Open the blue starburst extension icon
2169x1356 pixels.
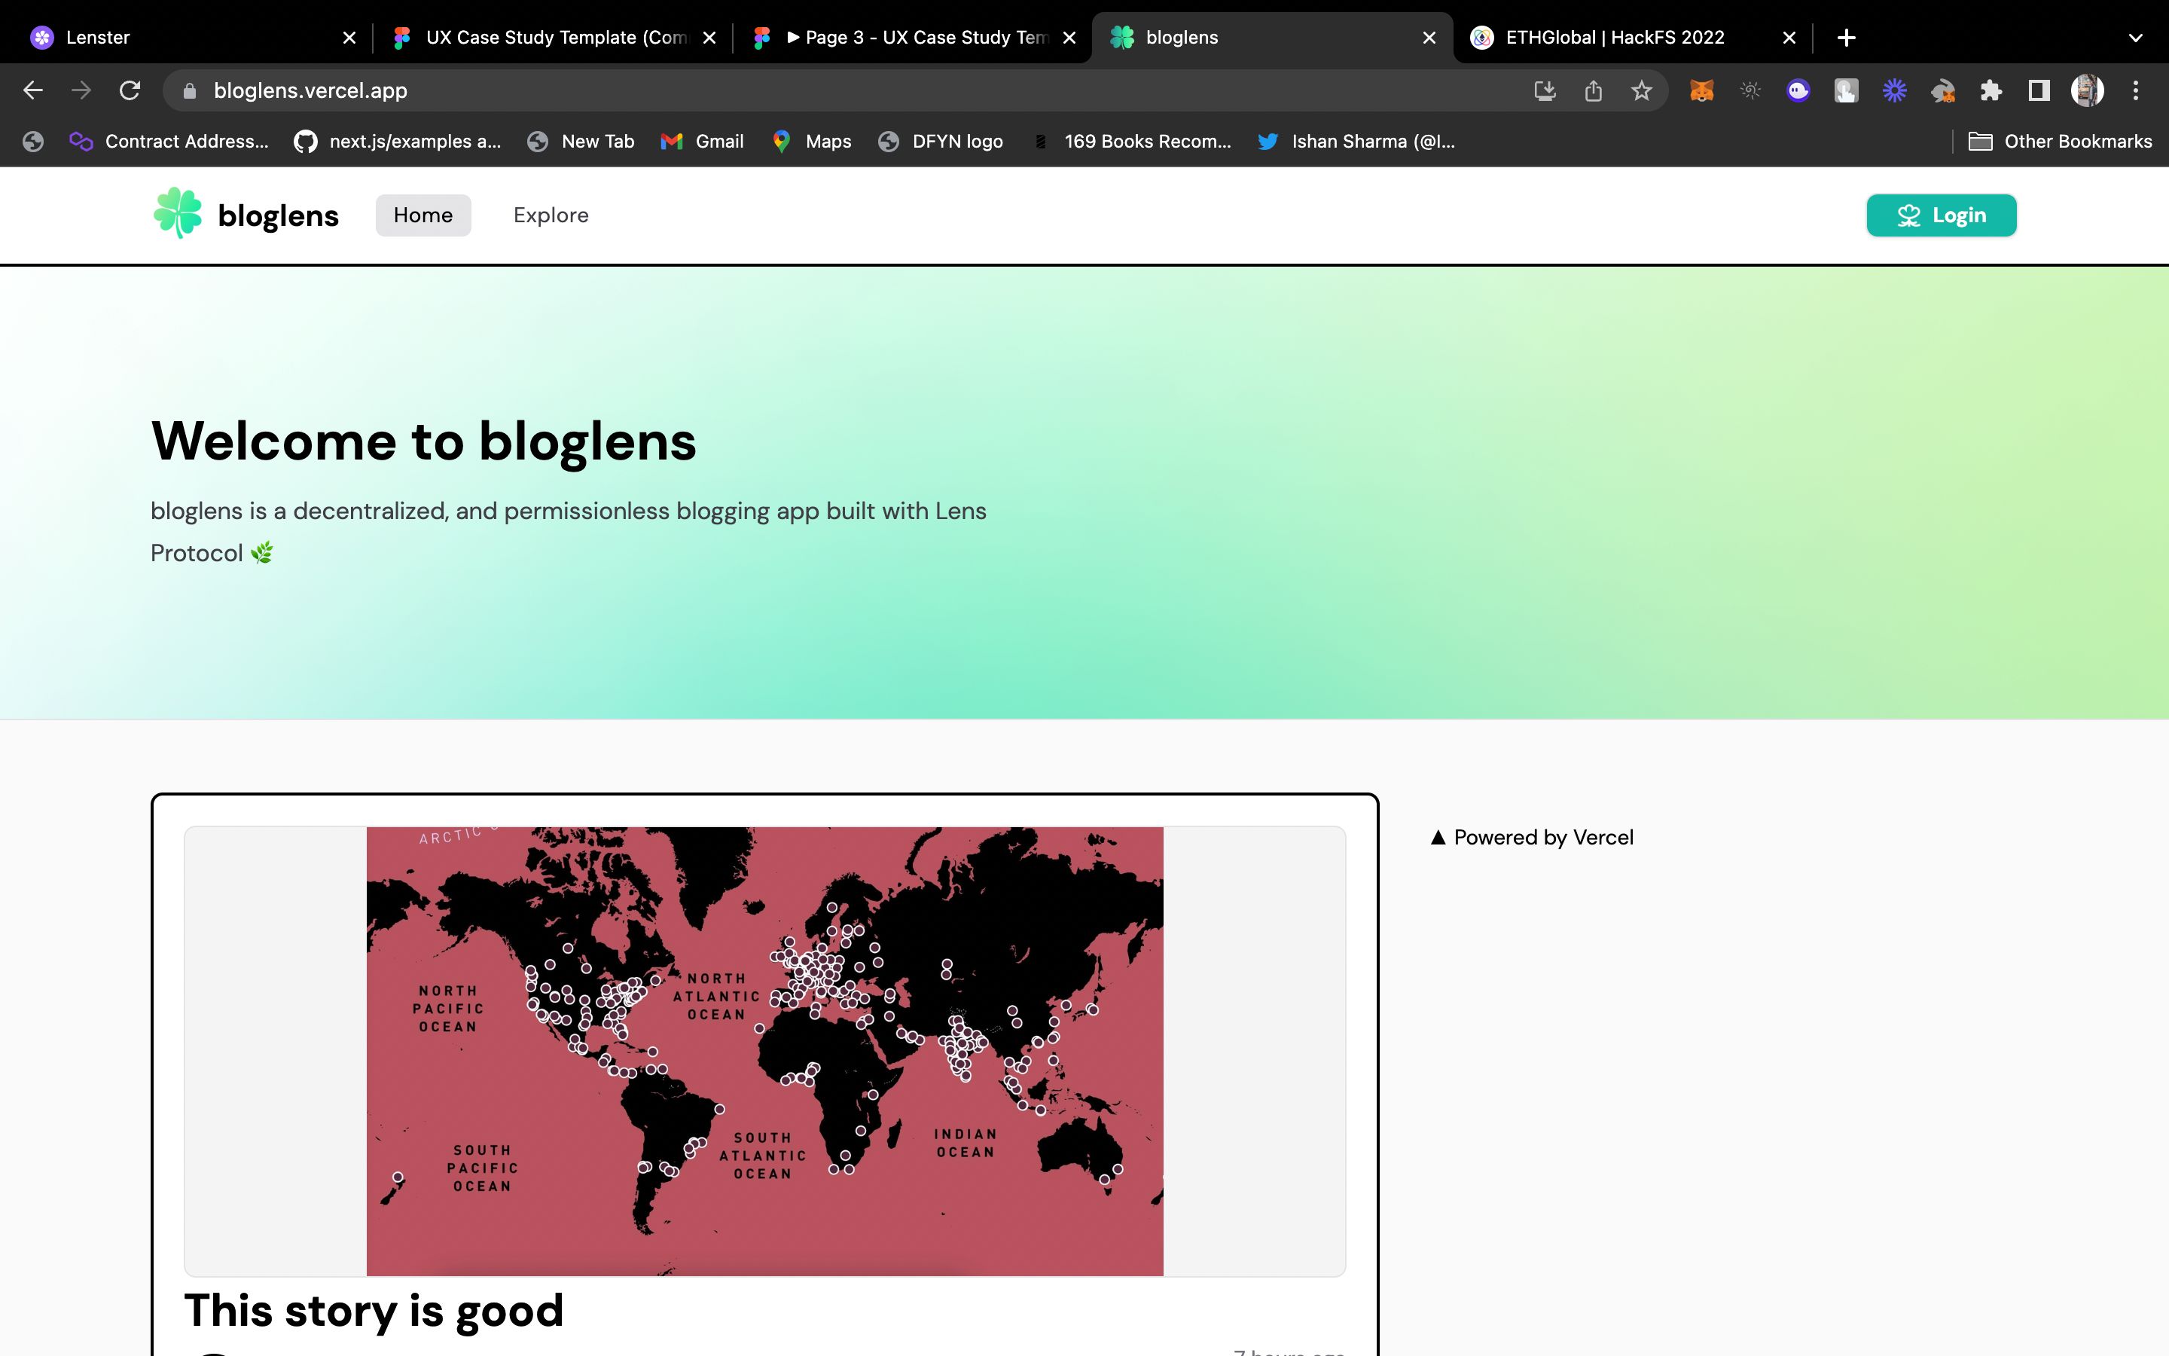point(1894,90)
